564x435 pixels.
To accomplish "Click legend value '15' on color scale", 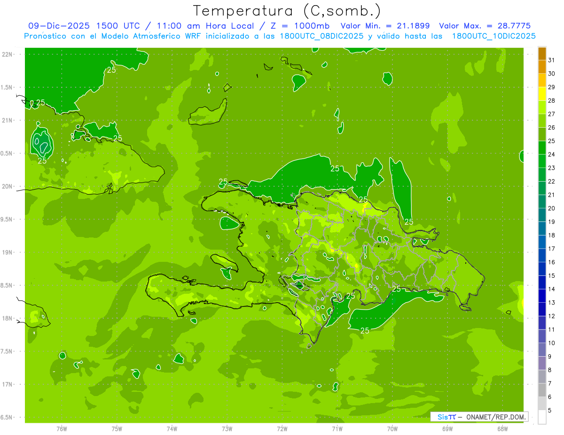I will [552, 275].
